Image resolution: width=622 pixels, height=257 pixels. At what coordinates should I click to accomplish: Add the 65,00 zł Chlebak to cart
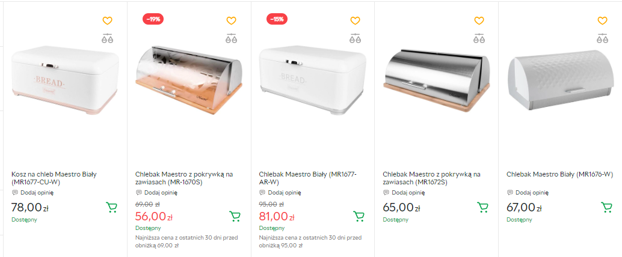tap(482, 208)
